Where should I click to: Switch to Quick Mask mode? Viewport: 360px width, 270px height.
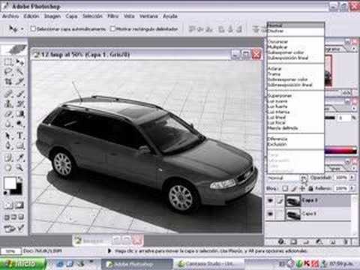pos(19,205)
